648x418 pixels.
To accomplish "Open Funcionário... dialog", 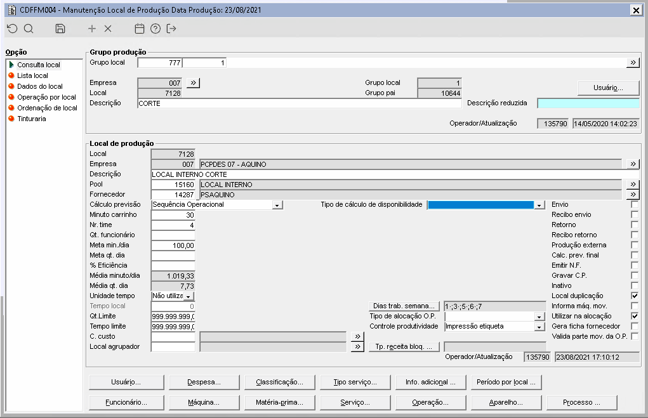I will click(x=126, y=402).
